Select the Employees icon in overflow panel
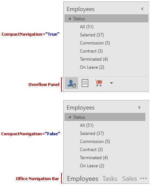 pyautogui.click(x=71, y=83)
